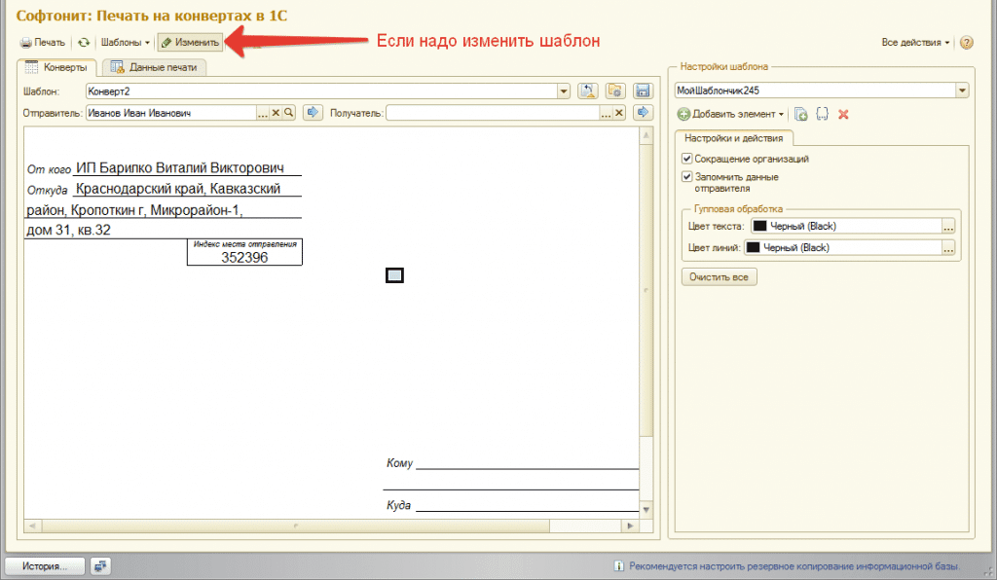Click the История... button
The height and width of the screenshot is (580, 997).
click(45, 566)
